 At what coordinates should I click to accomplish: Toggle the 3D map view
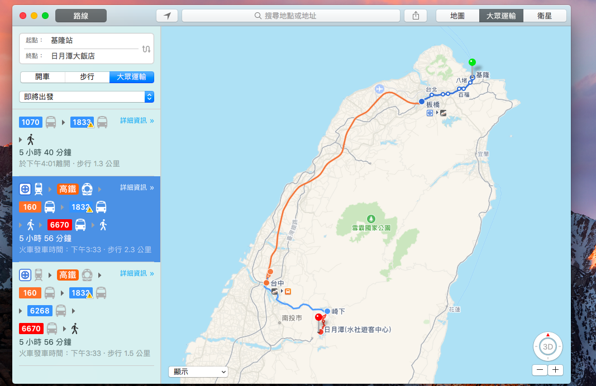548,346
